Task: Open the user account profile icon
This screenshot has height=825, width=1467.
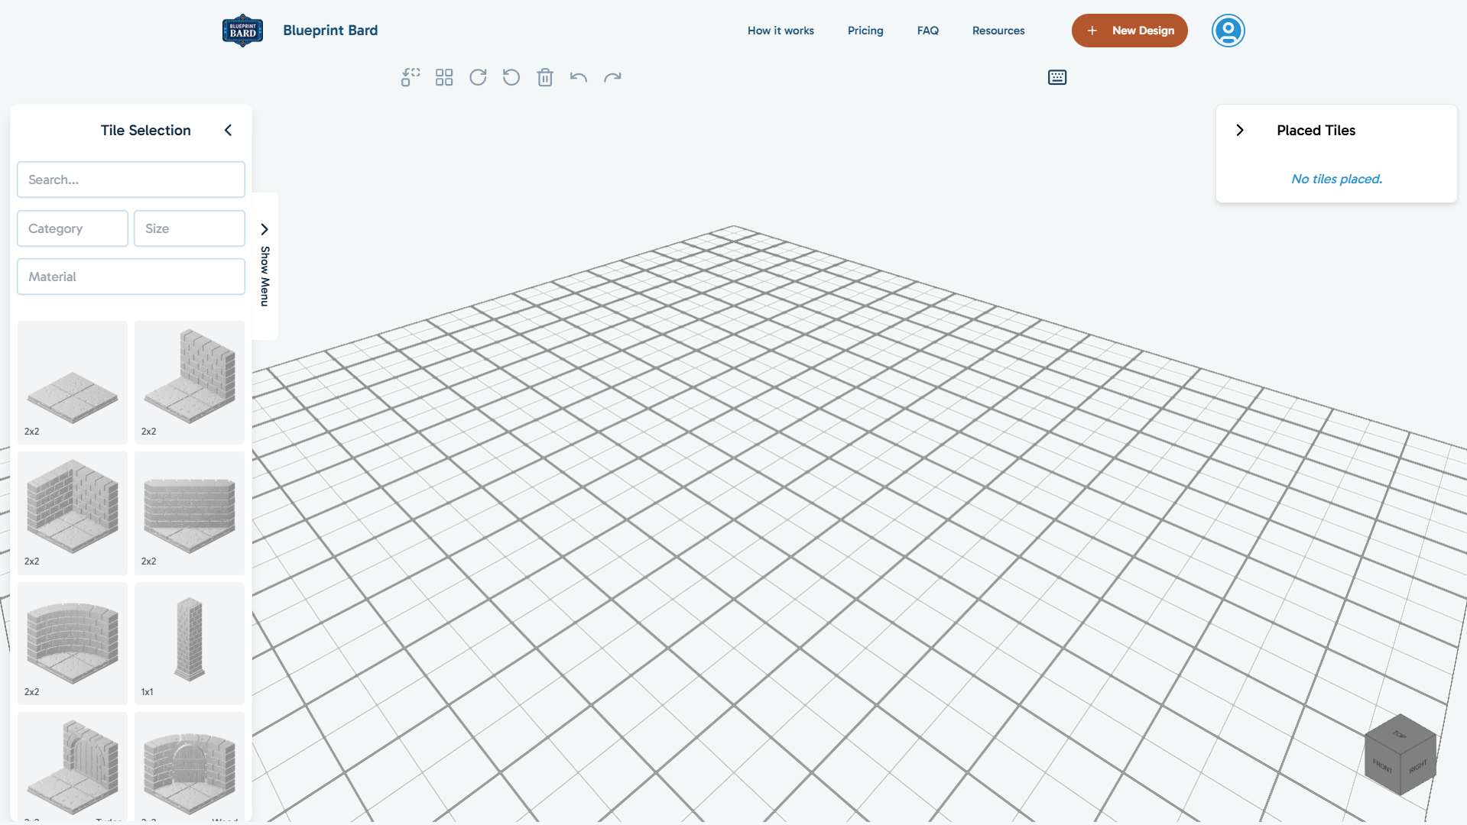Action: tap(1228, 31)
